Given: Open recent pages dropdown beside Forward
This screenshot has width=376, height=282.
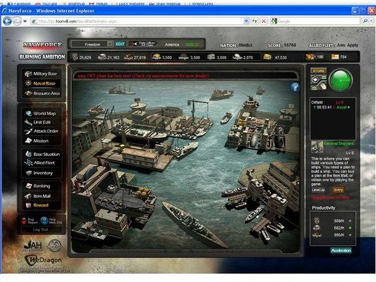Looking at the screenshot, I should 25,21.
